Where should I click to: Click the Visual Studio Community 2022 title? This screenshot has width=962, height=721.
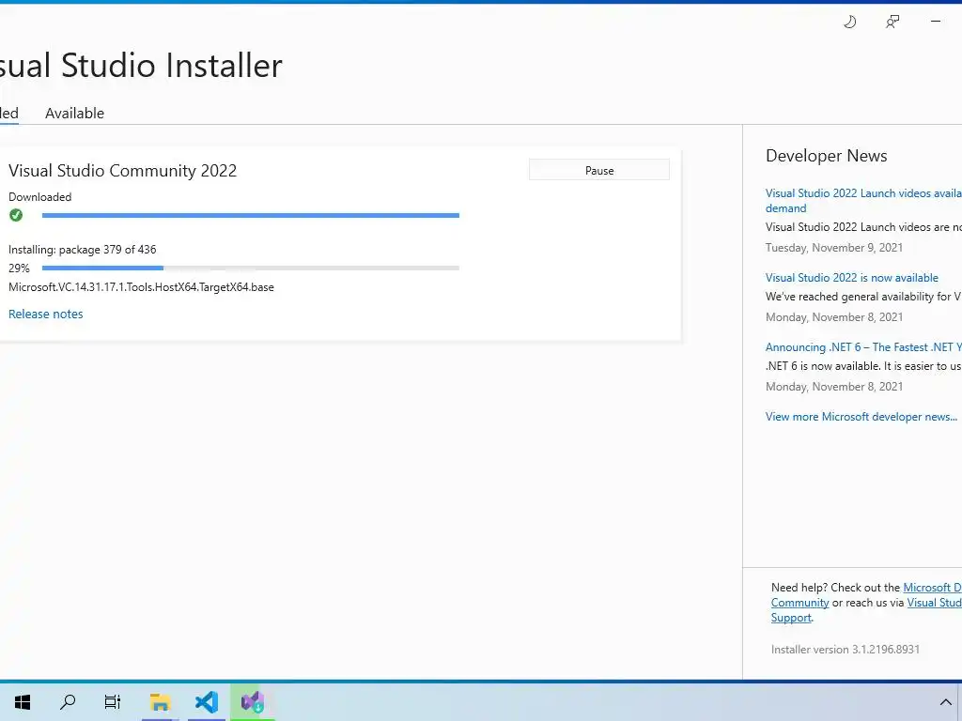123,171
